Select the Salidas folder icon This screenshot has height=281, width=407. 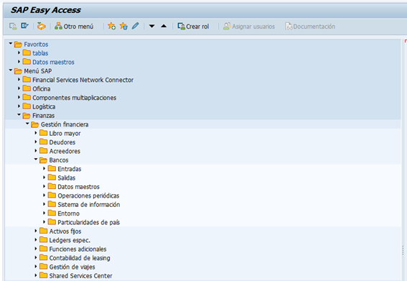coord(52,178)
